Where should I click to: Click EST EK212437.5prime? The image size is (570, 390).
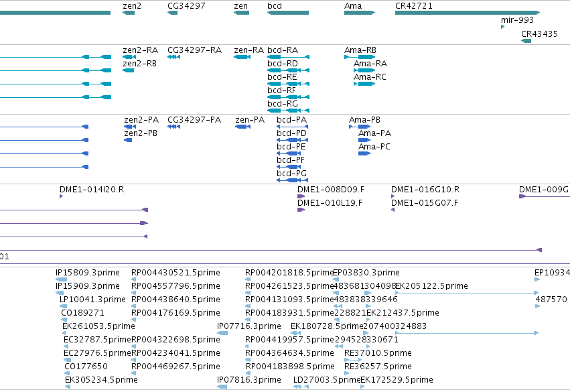[368, 320]
